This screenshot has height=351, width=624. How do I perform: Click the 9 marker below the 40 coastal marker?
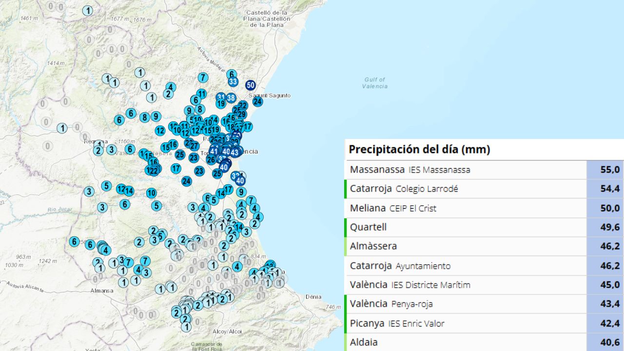coord(241,192)
